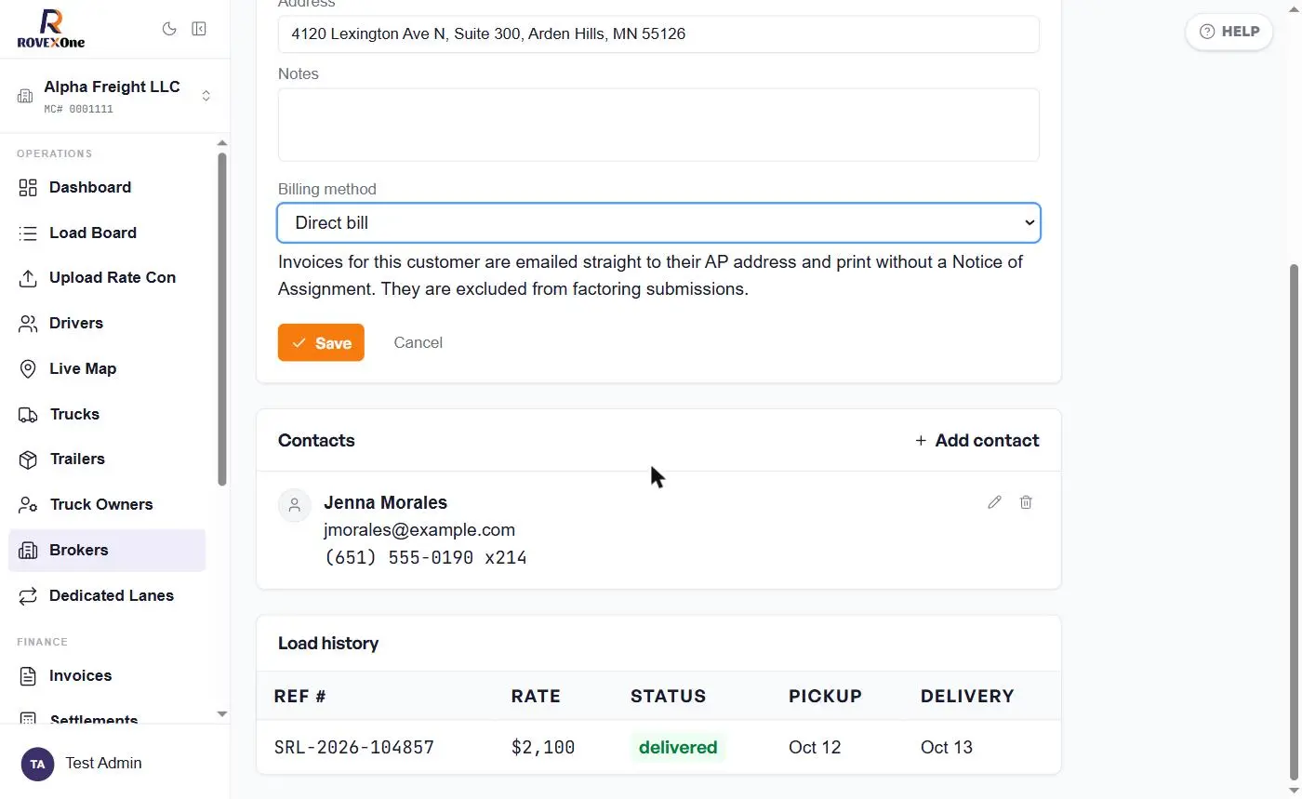Click load reference SRL-2026-104857

pos(354,748)
